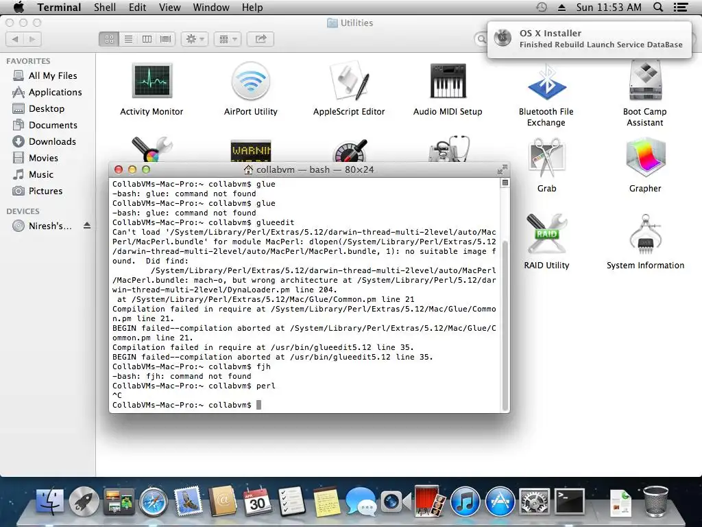This screenshot has width=702, height=527.
Task: Open Boot Camp Assistant icon
Action: pos(645,81)
